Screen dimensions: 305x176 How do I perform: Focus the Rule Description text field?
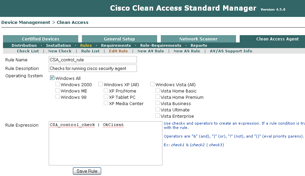pyautogui.click(x=92, y=68)
